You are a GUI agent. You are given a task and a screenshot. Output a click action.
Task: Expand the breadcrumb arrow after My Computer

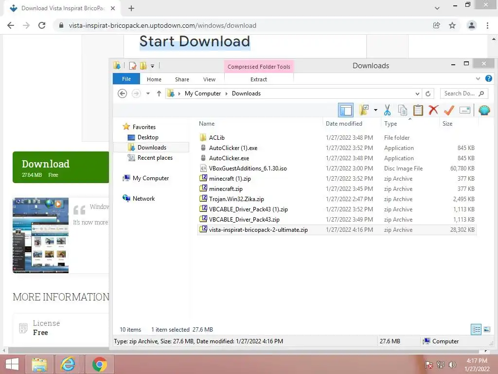pos(227,93)
